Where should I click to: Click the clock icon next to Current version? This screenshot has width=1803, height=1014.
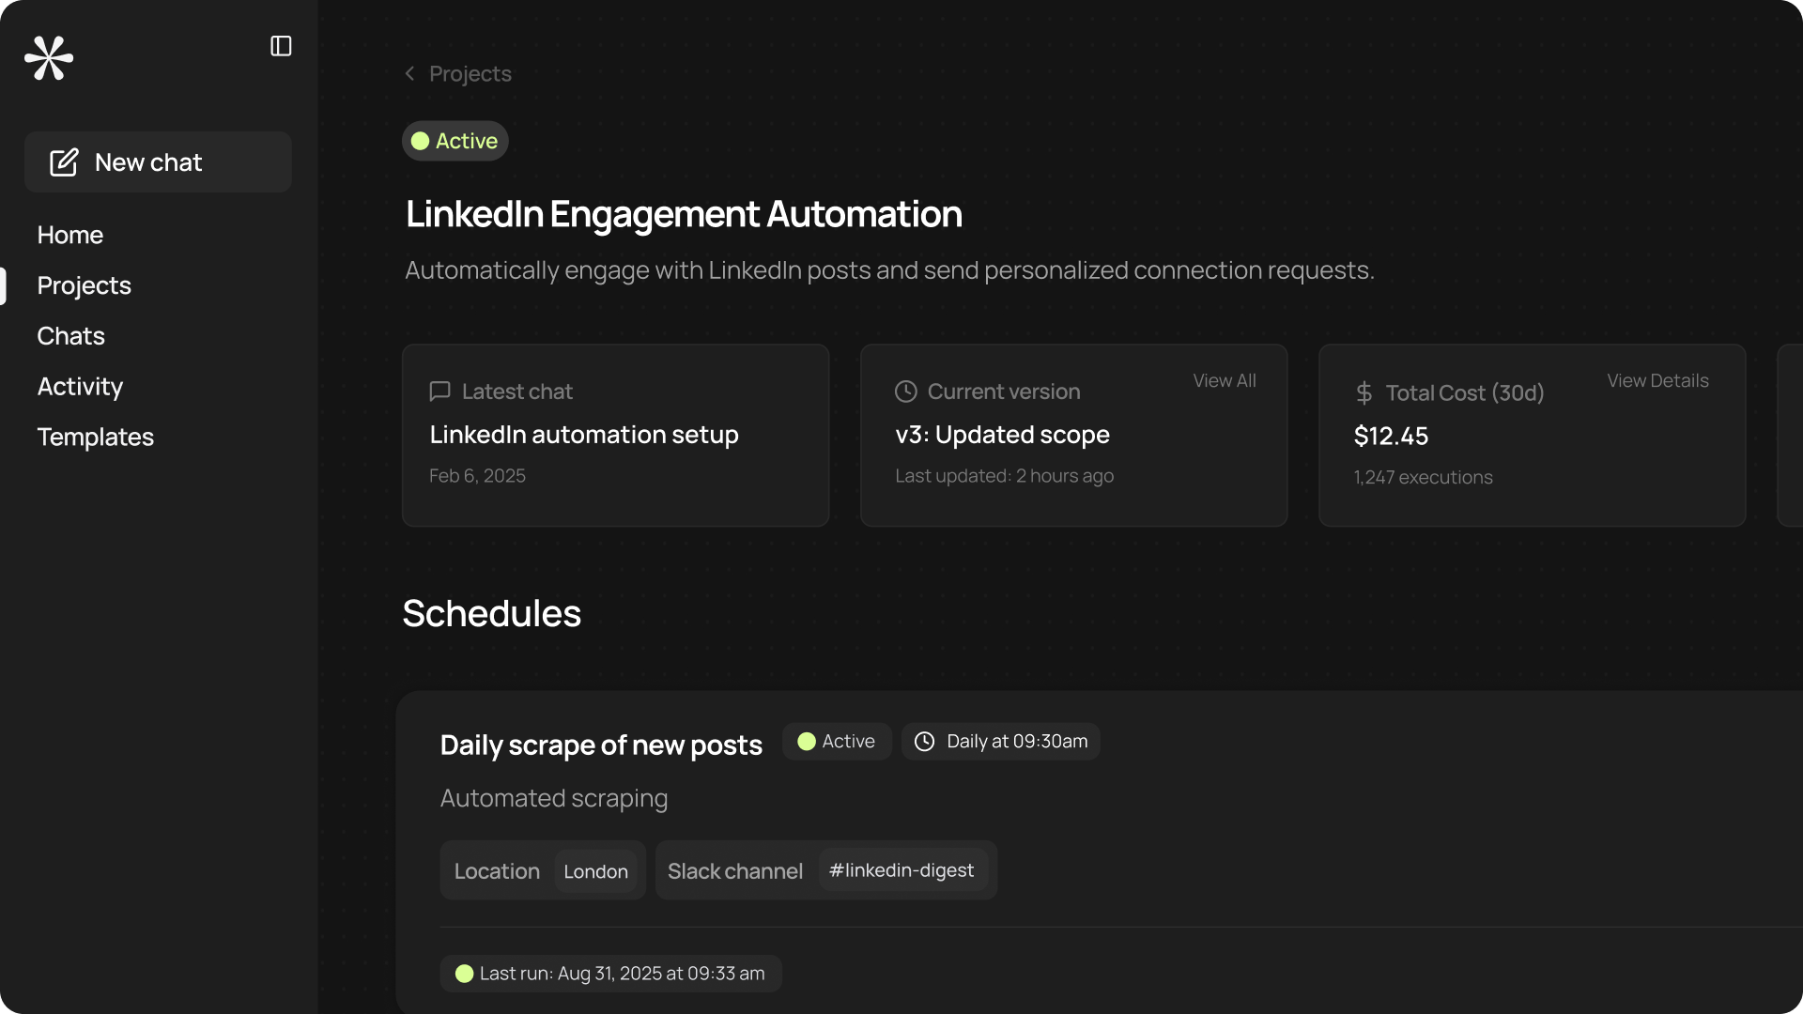905,392
